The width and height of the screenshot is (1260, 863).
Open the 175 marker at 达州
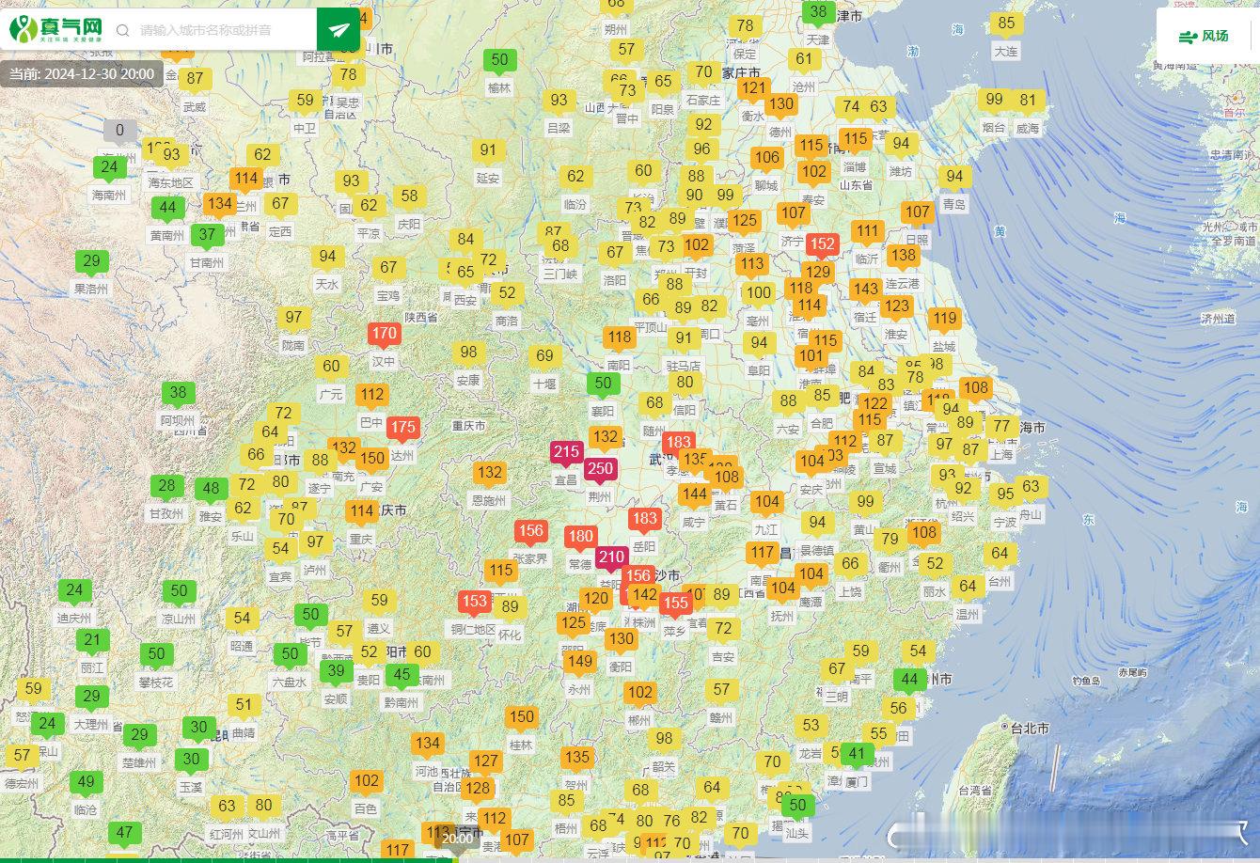click(402, 427)
